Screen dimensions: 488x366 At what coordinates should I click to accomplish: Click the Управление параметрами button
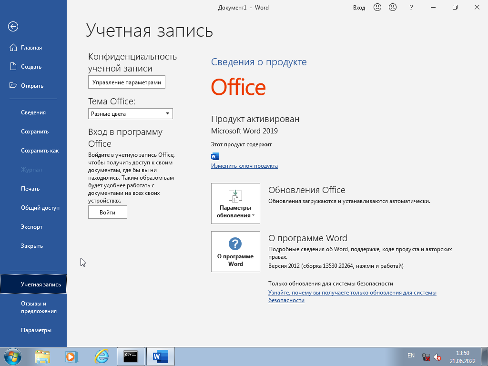[127, 82]
